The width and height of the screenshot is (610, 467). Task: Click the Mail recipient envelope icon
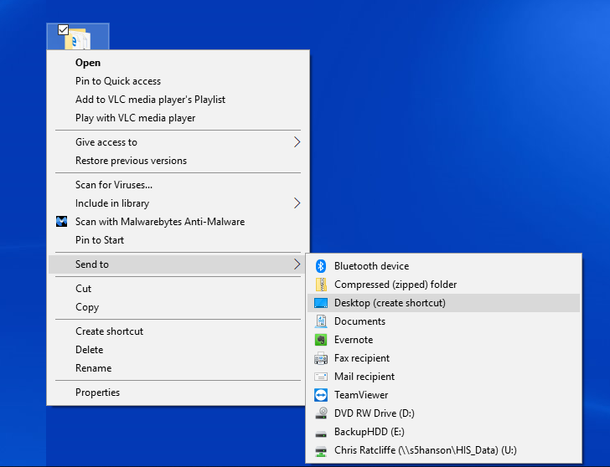click(321, 377)
